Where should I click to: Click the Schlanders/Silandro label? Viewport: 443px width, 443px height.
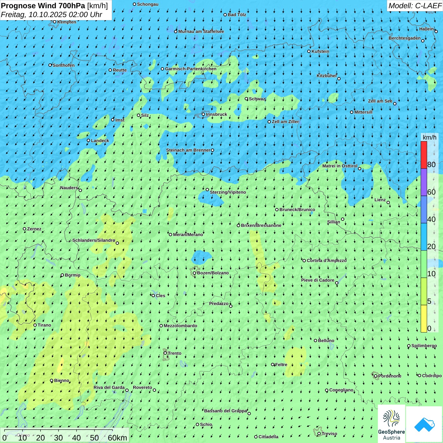point(94,240)
